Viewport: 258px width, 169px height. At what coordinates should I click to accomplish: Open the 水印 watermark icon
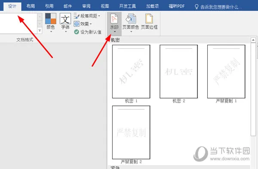pos(114,19)
